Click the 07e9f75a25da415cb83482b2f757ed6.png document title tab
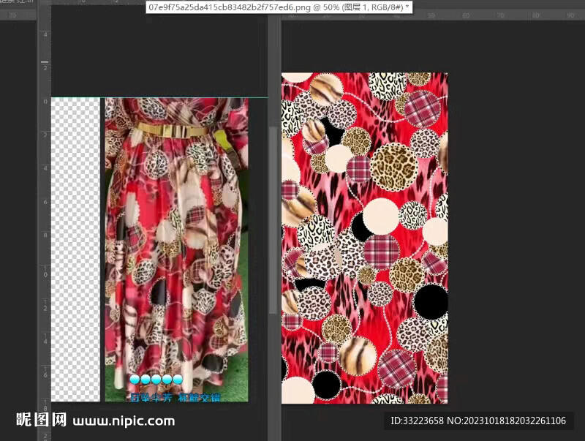This screenshot has width=585, height=441. coord(278,7)
